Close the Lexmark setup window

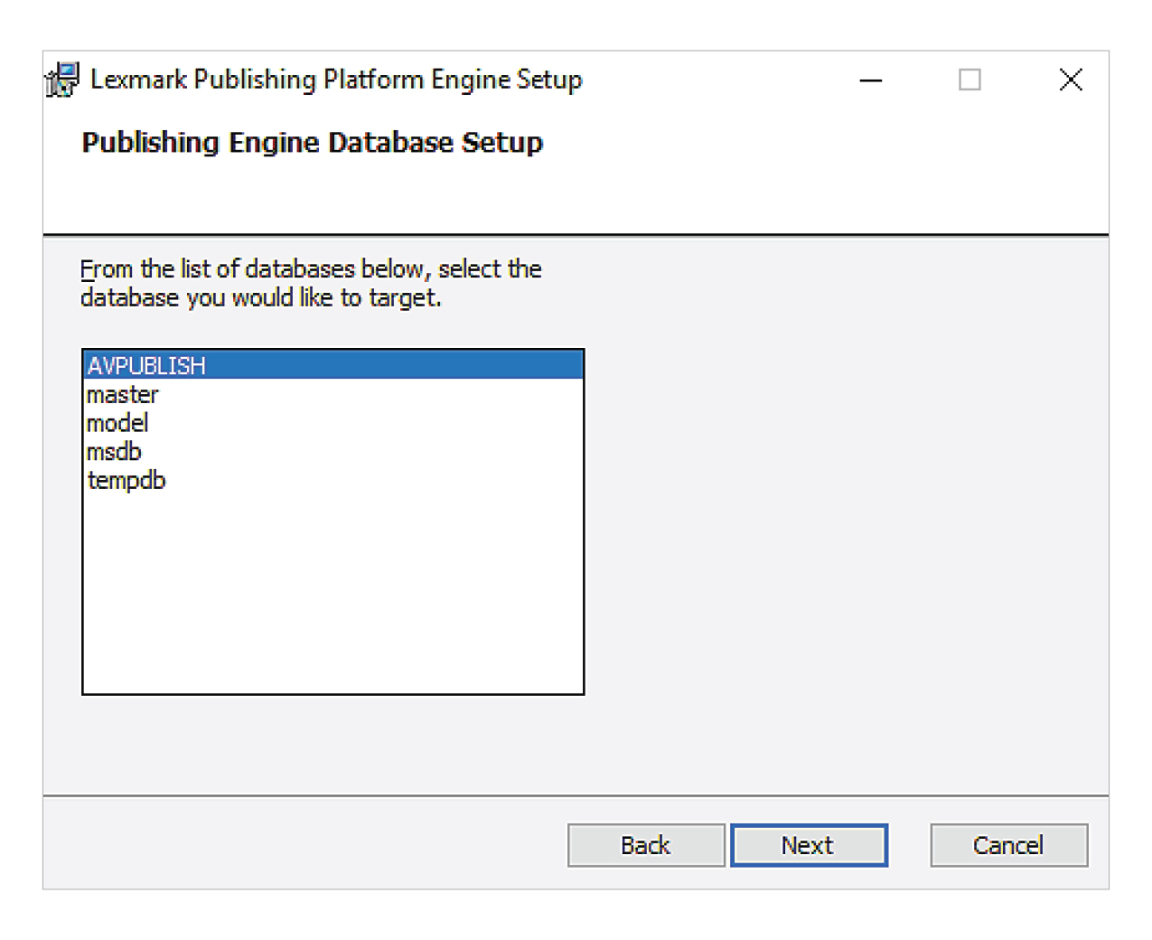tap(1071, 80)
